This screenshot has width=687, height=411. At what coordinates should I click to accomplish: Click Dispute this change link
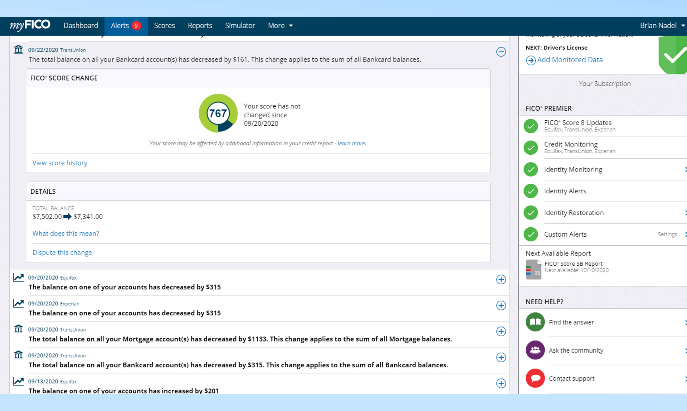(62, 252)
